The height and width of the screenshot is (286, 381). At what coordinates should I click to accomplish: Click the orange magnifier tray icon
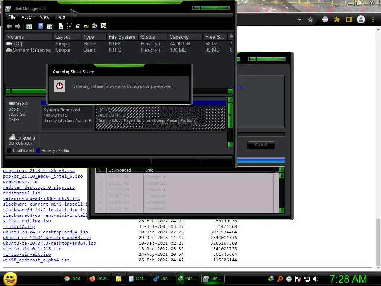tap(280, 279)
